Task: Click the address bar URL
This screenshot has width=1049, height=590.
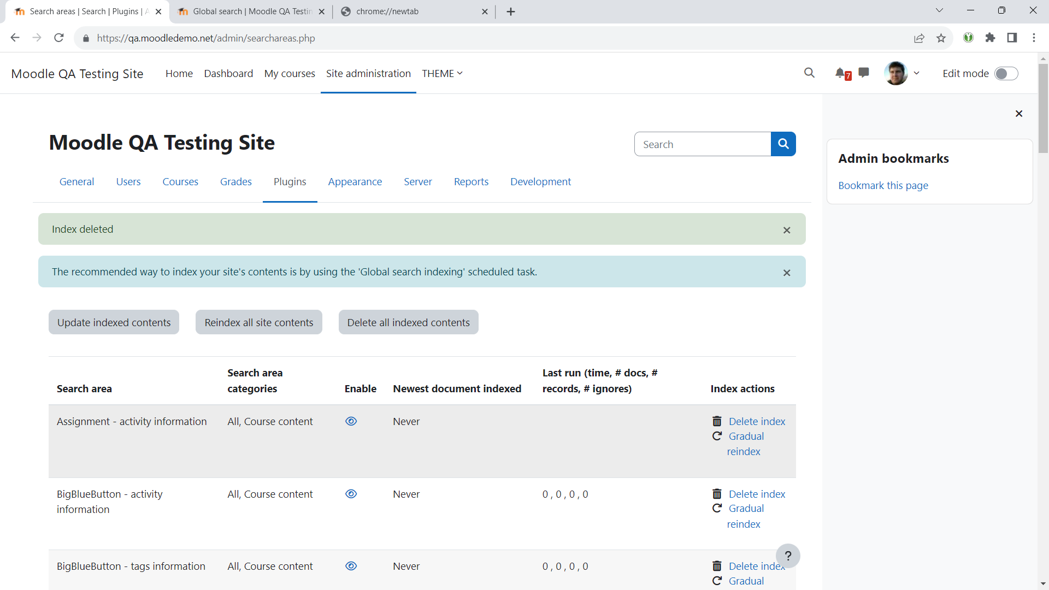Action: 205,38
